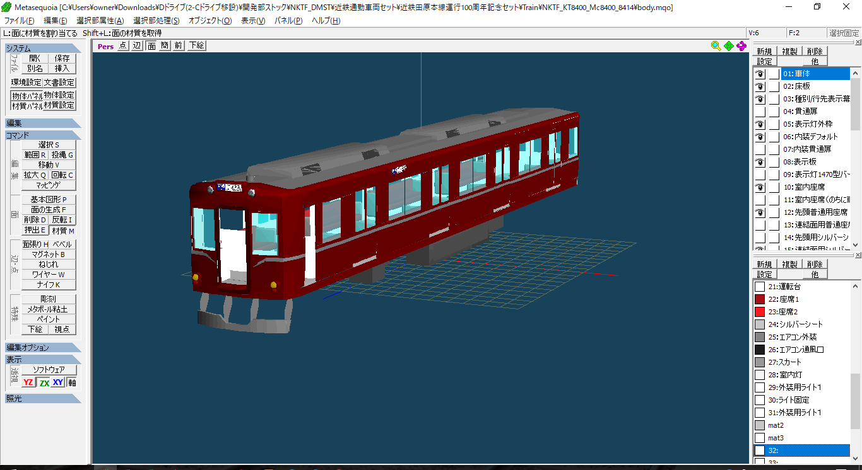The image size is (862, 470).
Task: Select material swatch 22:座席1
Action: click(760, 299)
